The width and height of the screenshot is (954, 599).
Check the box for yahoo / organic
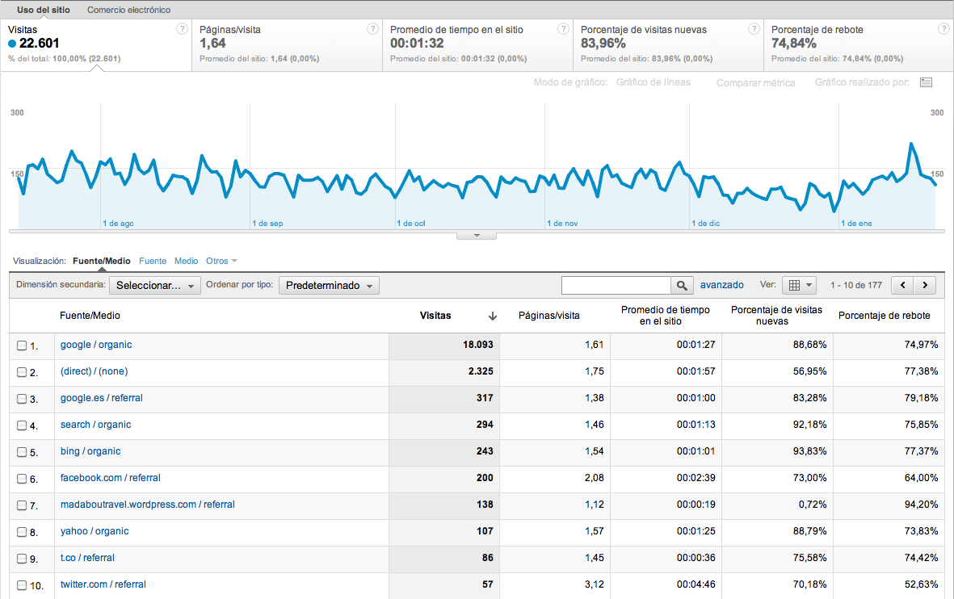coord(22,532)
